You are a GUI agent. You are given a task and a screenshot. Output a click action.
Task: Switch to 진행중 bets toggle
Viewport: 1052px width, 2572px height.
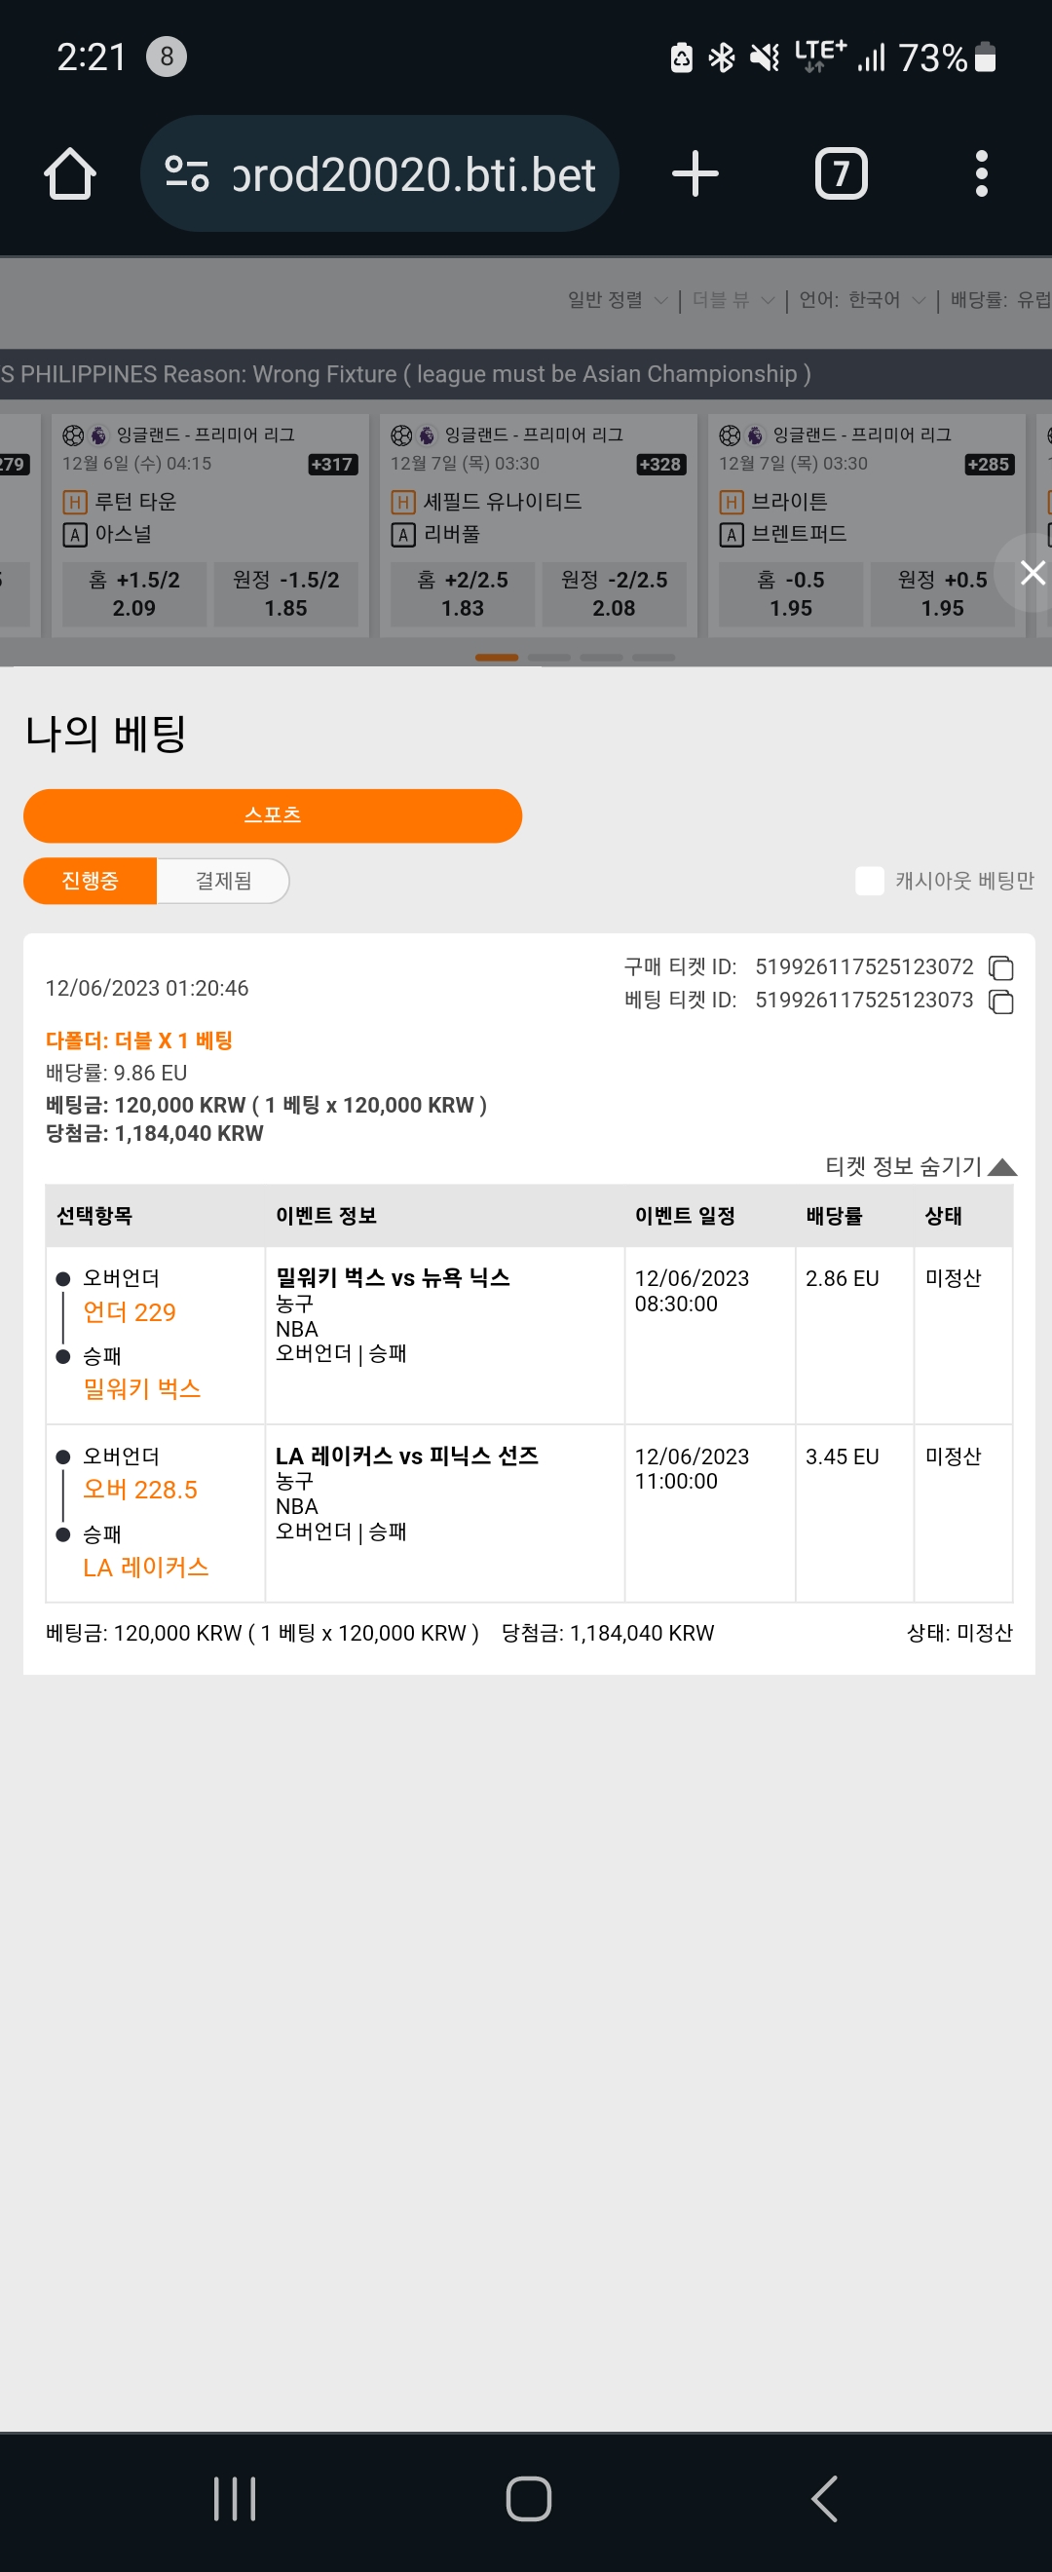tap(90, 881)
